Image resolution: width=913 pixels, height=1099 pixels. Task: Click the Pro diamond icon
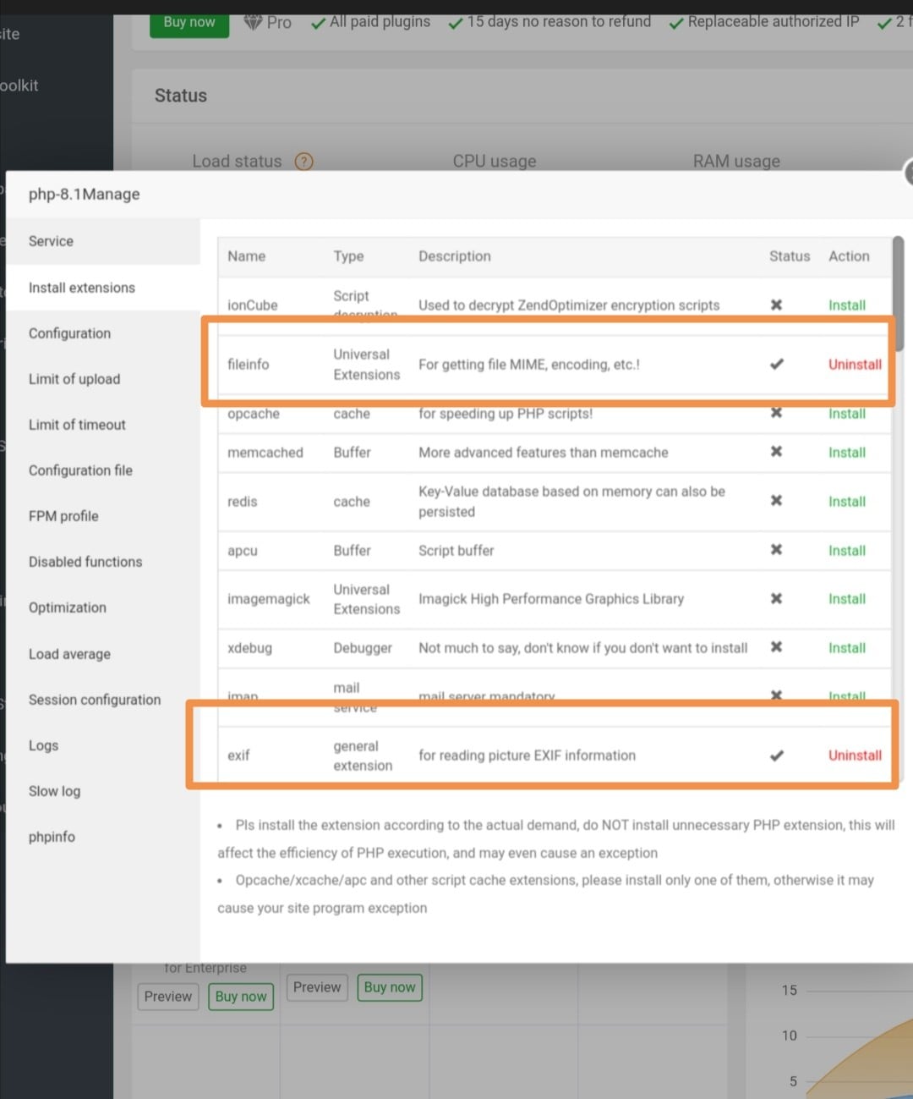[253, 22]
